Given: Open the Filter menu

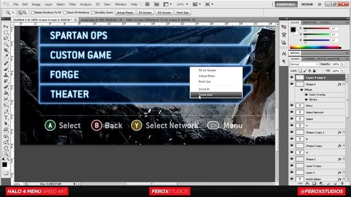Looking at the screenshot, I should pos(72,4).
